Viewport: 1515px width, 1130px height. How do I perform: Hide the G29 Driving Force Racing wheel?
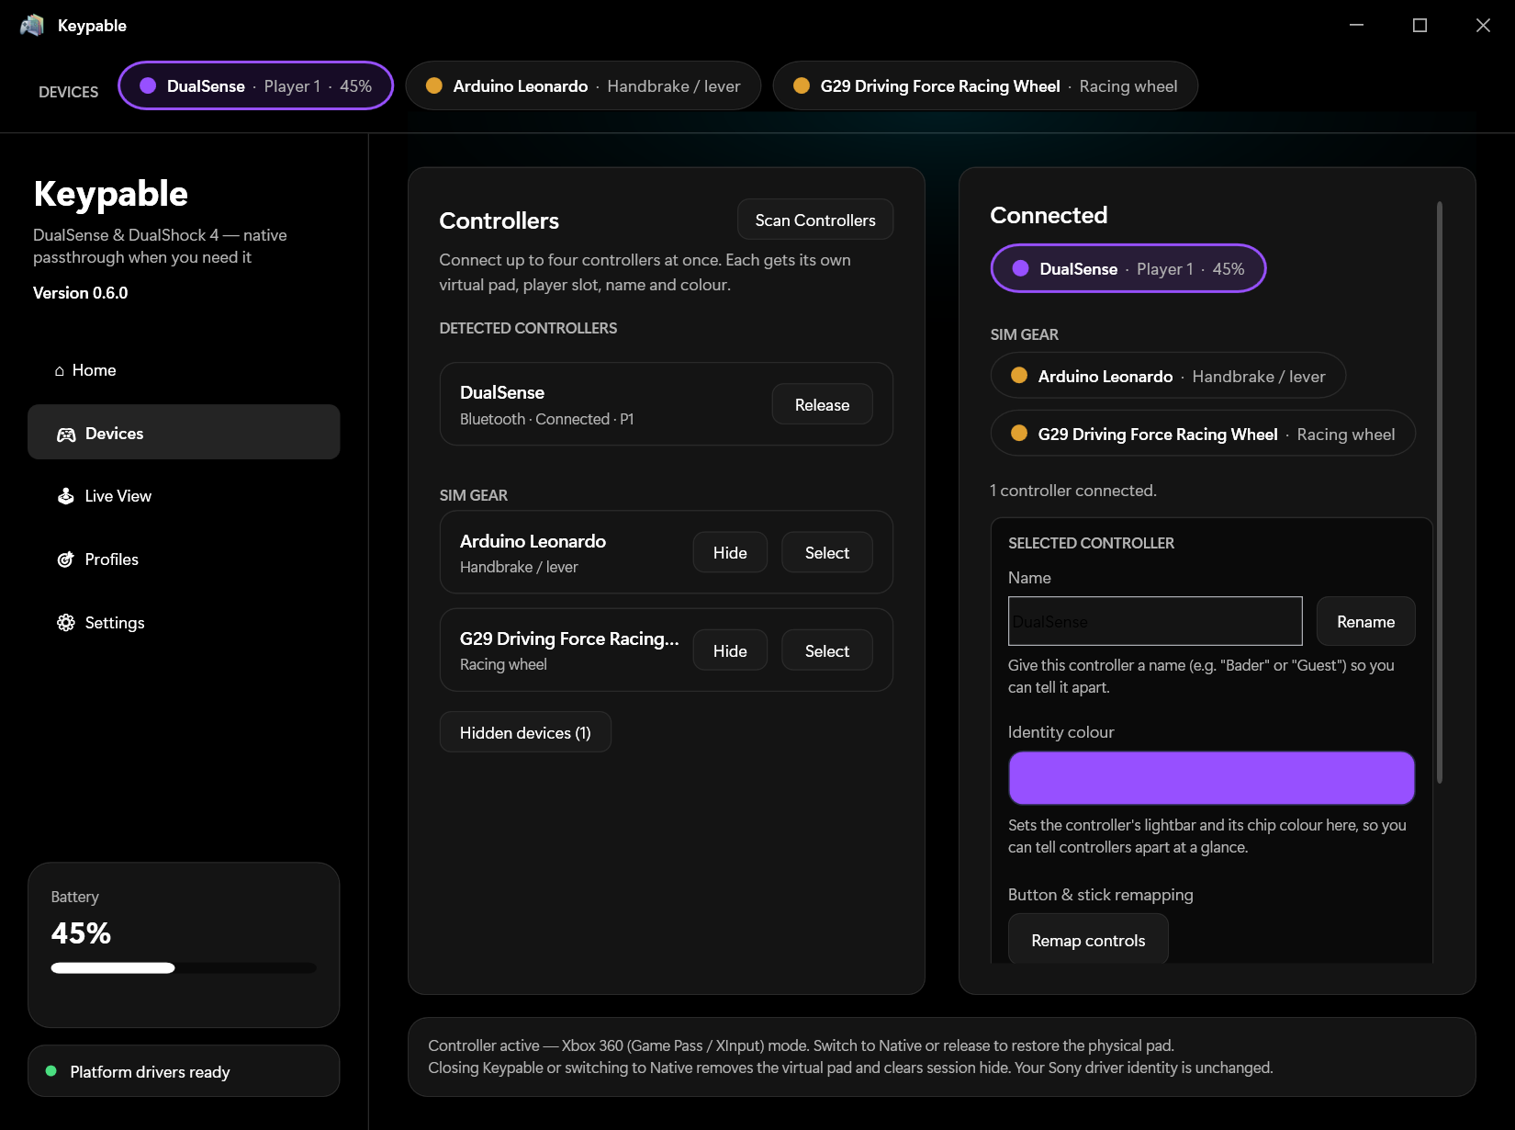point(730,650)
